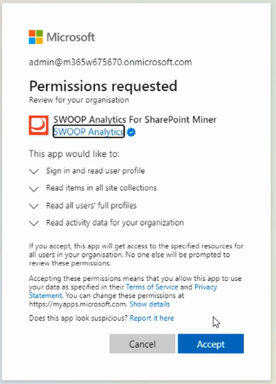Expand the chevron beside Read items in all site collections
This screenshot has height=384, width=276.
[34, 188]
